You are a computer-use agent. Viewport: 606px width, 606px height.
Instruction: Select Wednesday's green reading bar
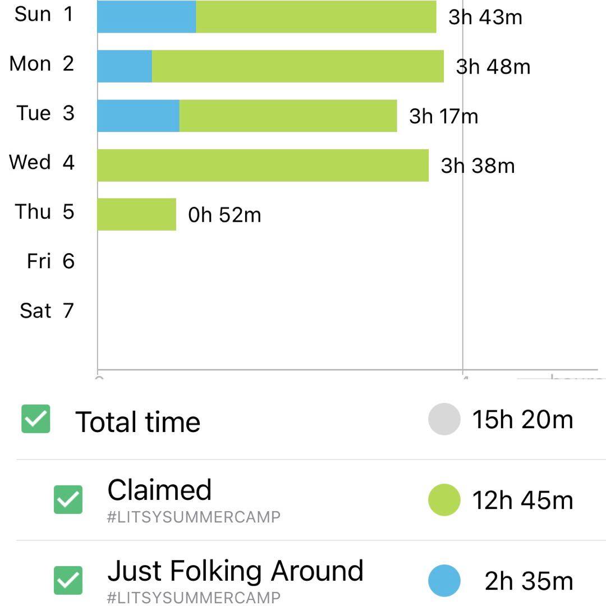click(x=263, y=165)
